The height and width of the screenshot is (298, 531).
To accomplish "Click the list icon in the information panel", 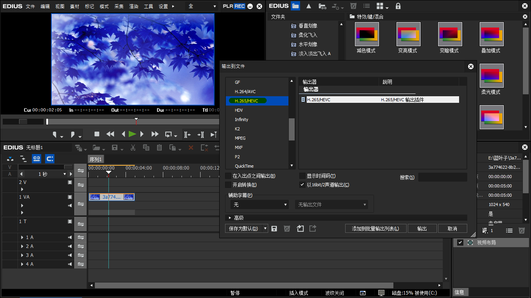I will tap(509, 230).
